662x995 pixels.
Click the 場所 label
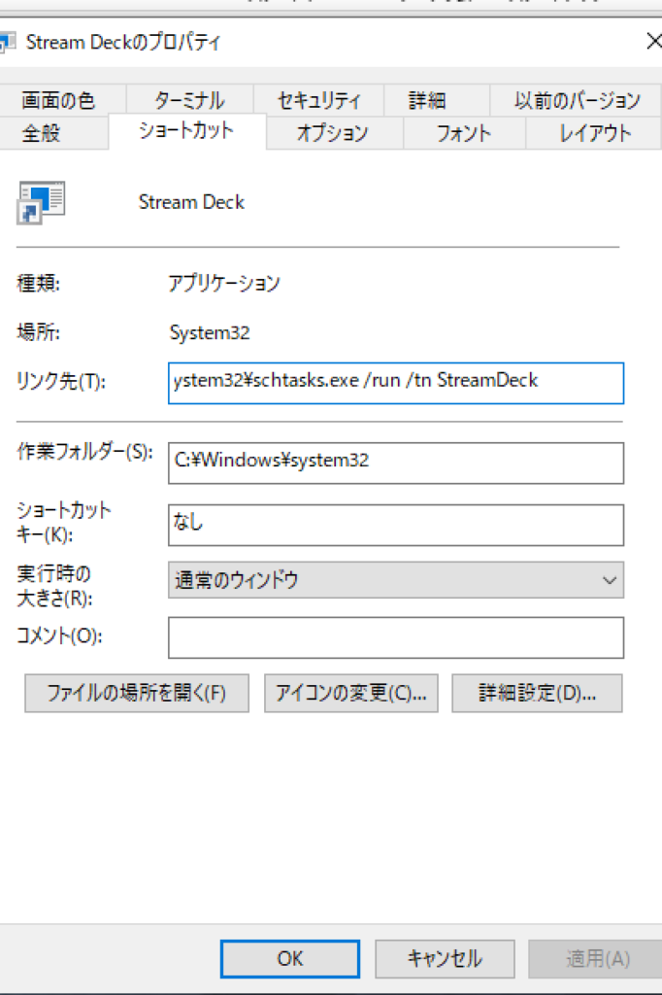point(38,332)
